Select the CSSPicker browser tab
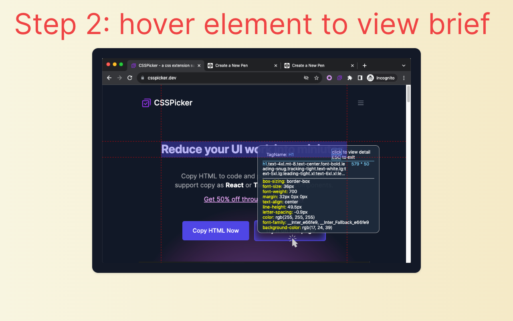The height and width of the screenshot is (321, 513). [x=164, y=65]
